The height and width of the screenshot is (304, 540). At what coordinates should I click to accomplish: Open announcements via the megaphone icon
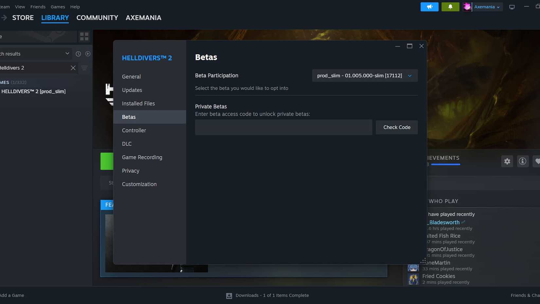pos(429,7)
